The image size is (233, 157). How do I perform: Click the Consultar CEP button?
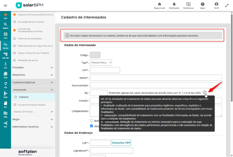(121, 143)
